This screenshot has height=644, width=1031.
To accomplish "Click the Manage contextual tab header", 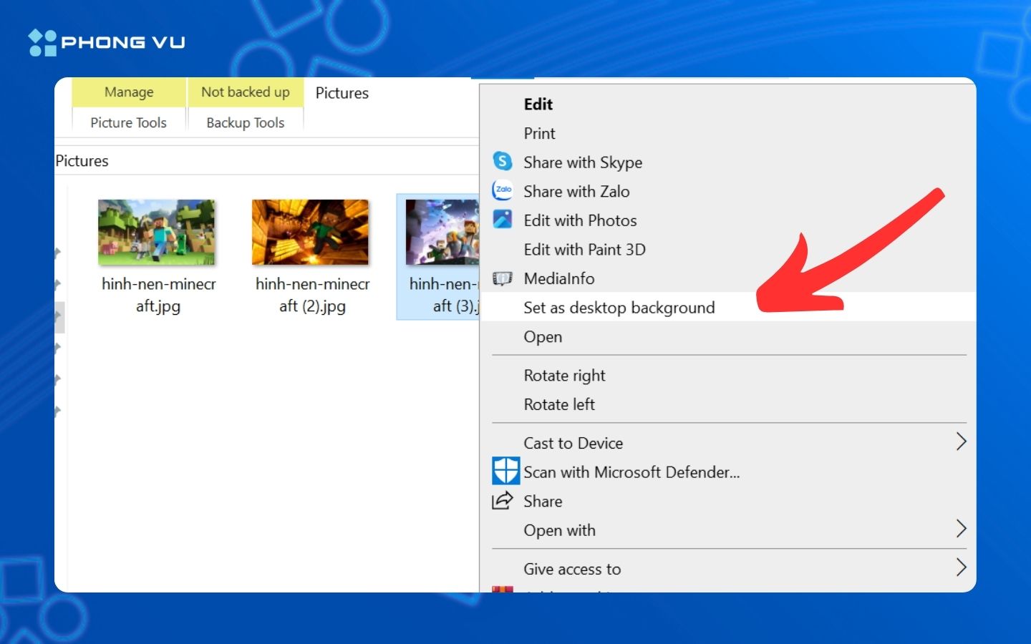I will pyautogui.click(x=129, y=92).
